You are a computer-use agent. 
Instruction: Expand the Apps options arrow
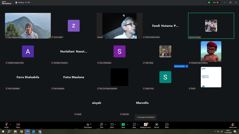138,124
